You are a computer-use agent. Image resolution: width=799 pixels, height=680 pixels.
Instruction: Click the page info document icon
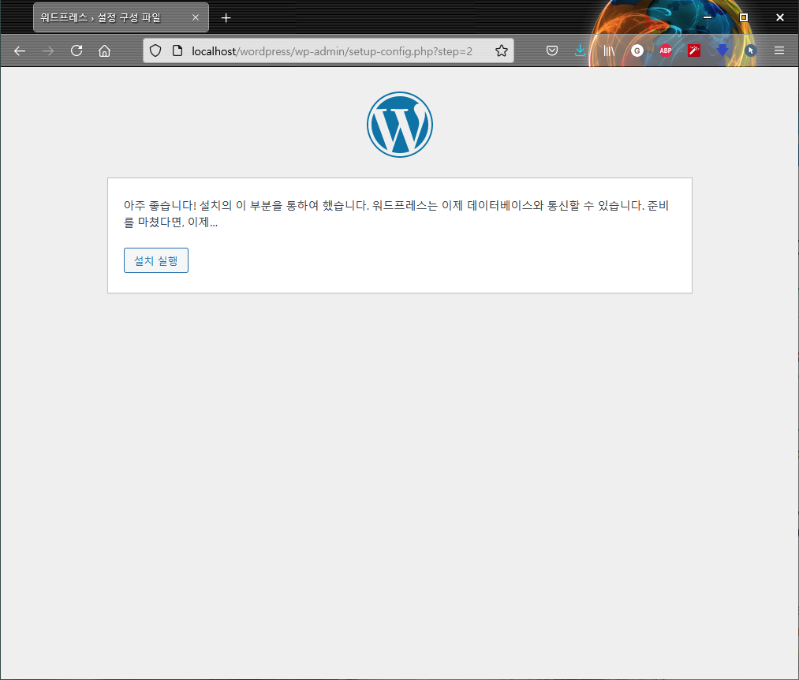pos(177,51)
